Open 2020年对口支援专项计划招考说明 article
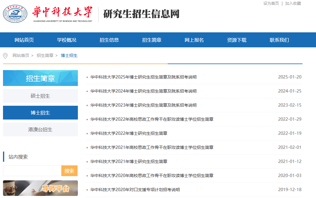 pyautogui.click(x=135, y=190)
